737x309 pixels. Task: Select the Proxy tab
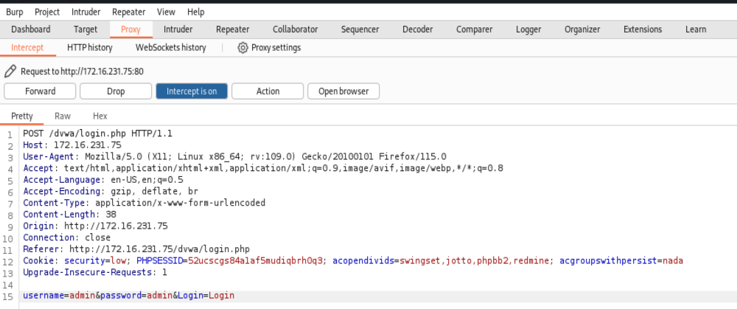(x=130, y=29)
